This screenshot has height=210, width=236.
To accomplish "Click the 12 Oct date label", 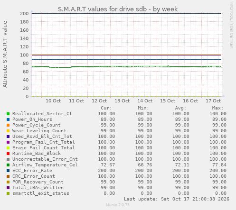I will (x=99, y=101).
